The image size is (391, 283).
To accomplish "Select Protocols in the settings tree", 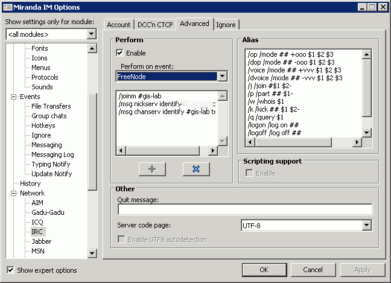I will 45,77.
